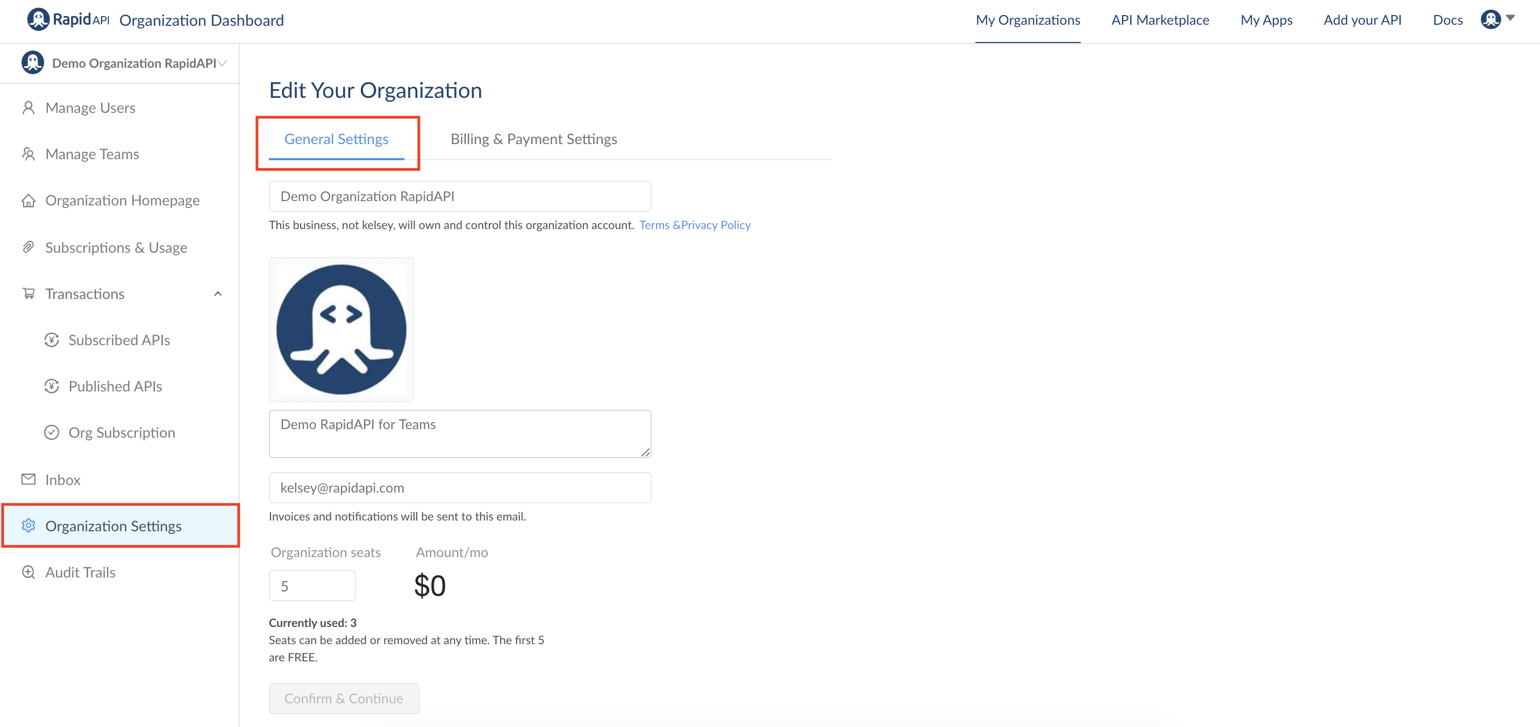The width and height of the screenshot is (1540, 727).
Task: Click the Organization seats number field
Action: 312,586
